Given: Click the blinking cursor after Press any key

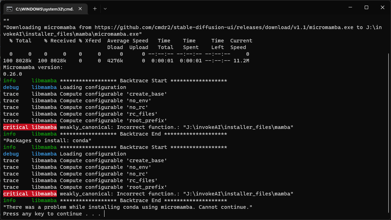Looking at the screenshot, I should pos(103,214).
